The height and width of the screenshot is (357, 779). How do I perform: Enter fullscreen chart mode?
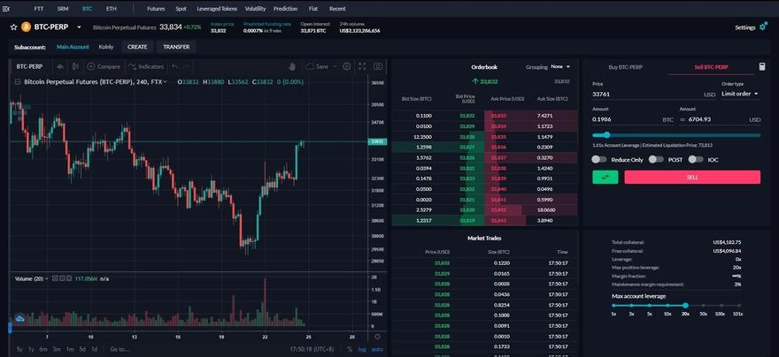362,66
